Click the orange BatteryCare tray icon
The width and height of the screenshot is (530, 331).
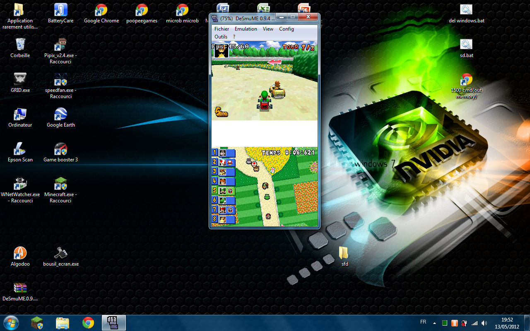(454, 323)
